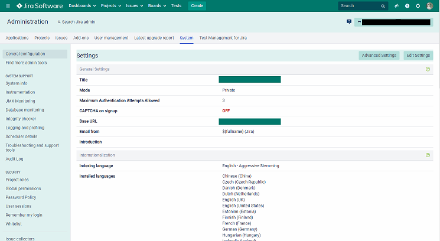Open Audit Log link
Image resolution: width=440 pixels, height=241 pixels.
tap(14, 159)
